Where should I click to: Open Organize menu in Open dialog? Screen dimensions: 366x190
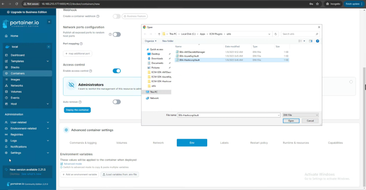150,41
